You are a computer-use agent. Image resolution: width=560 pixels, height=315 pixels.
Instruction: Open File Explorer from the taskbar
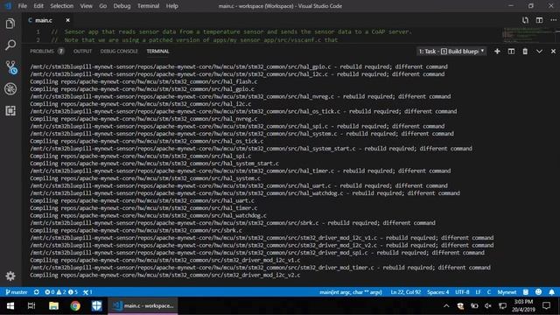click(x=53, y=305)
